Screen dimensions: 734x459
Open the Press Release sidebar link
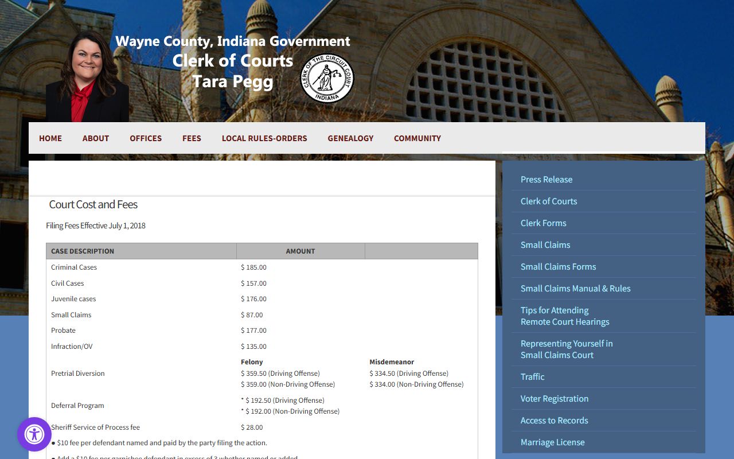point(546,180)
